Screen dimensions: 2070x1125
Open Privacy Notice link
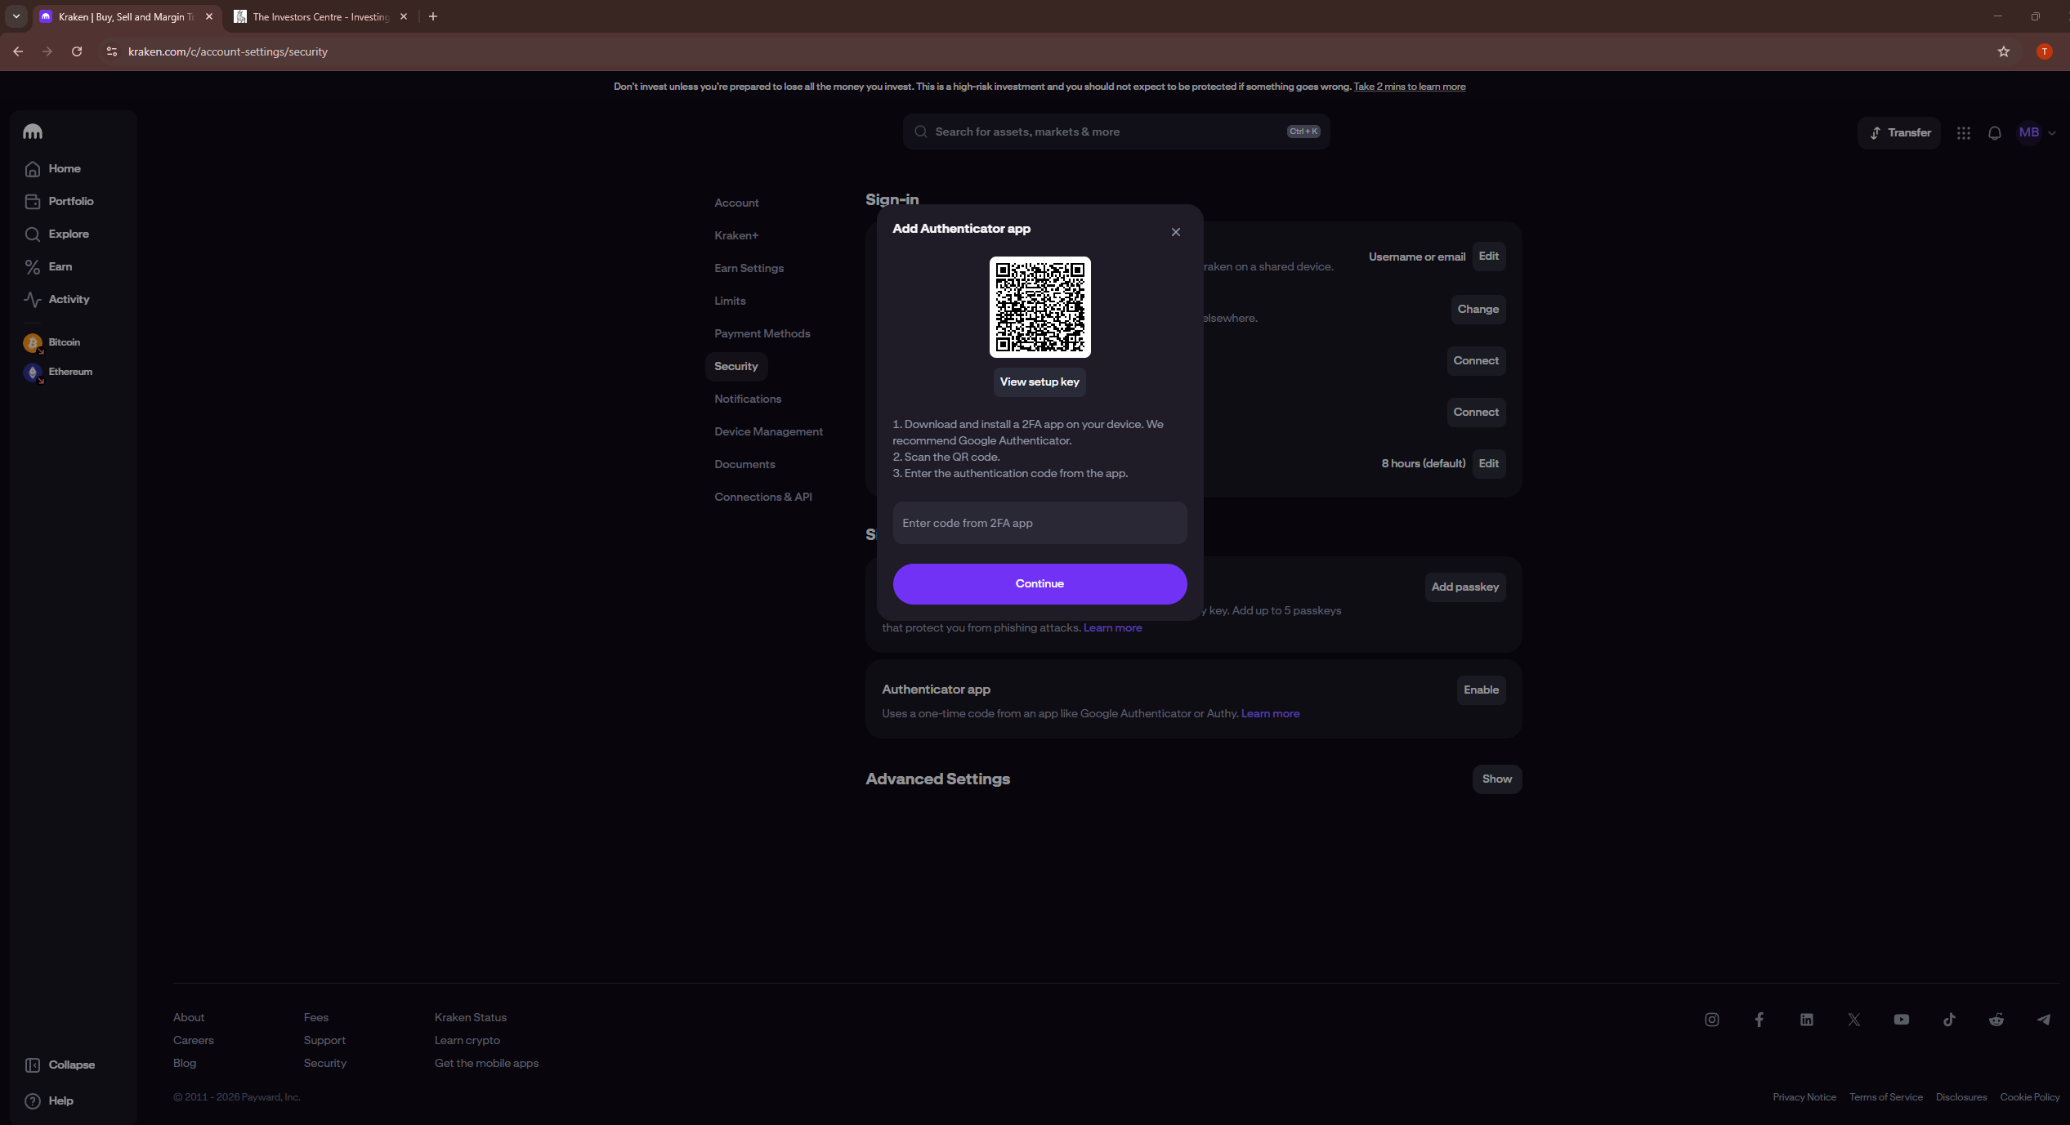[1804, 1097]
